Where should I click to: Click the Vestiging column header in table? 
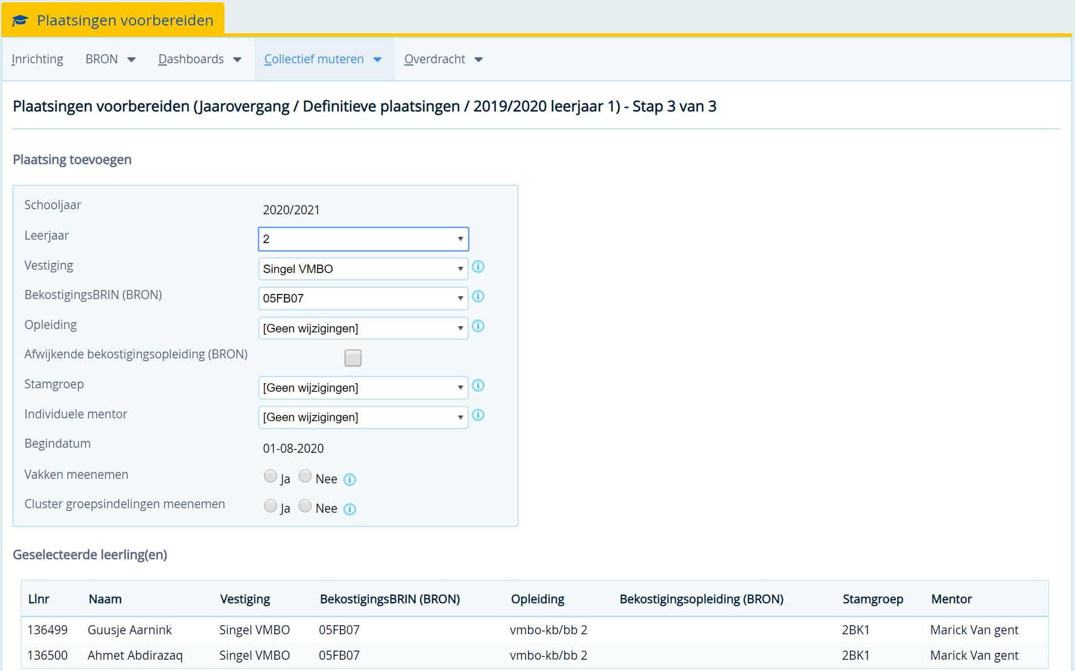click(x=245, y=599)
